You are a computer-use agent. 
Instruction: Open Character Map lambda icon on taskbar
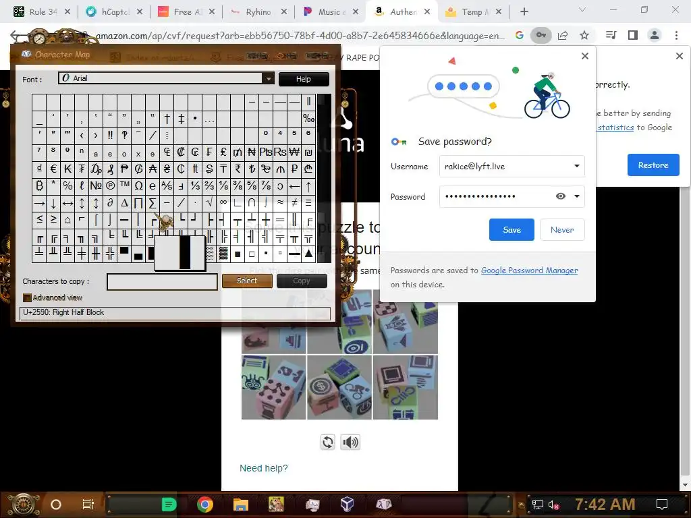tap(383, 504)
